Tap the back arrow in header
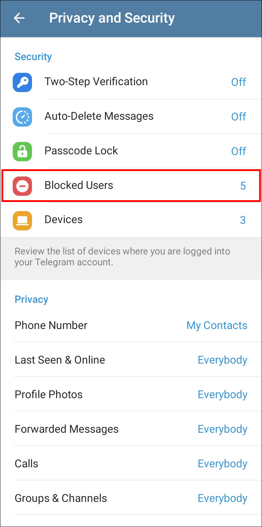The height and width of the screenshot is (527, 262). point(19,18)
